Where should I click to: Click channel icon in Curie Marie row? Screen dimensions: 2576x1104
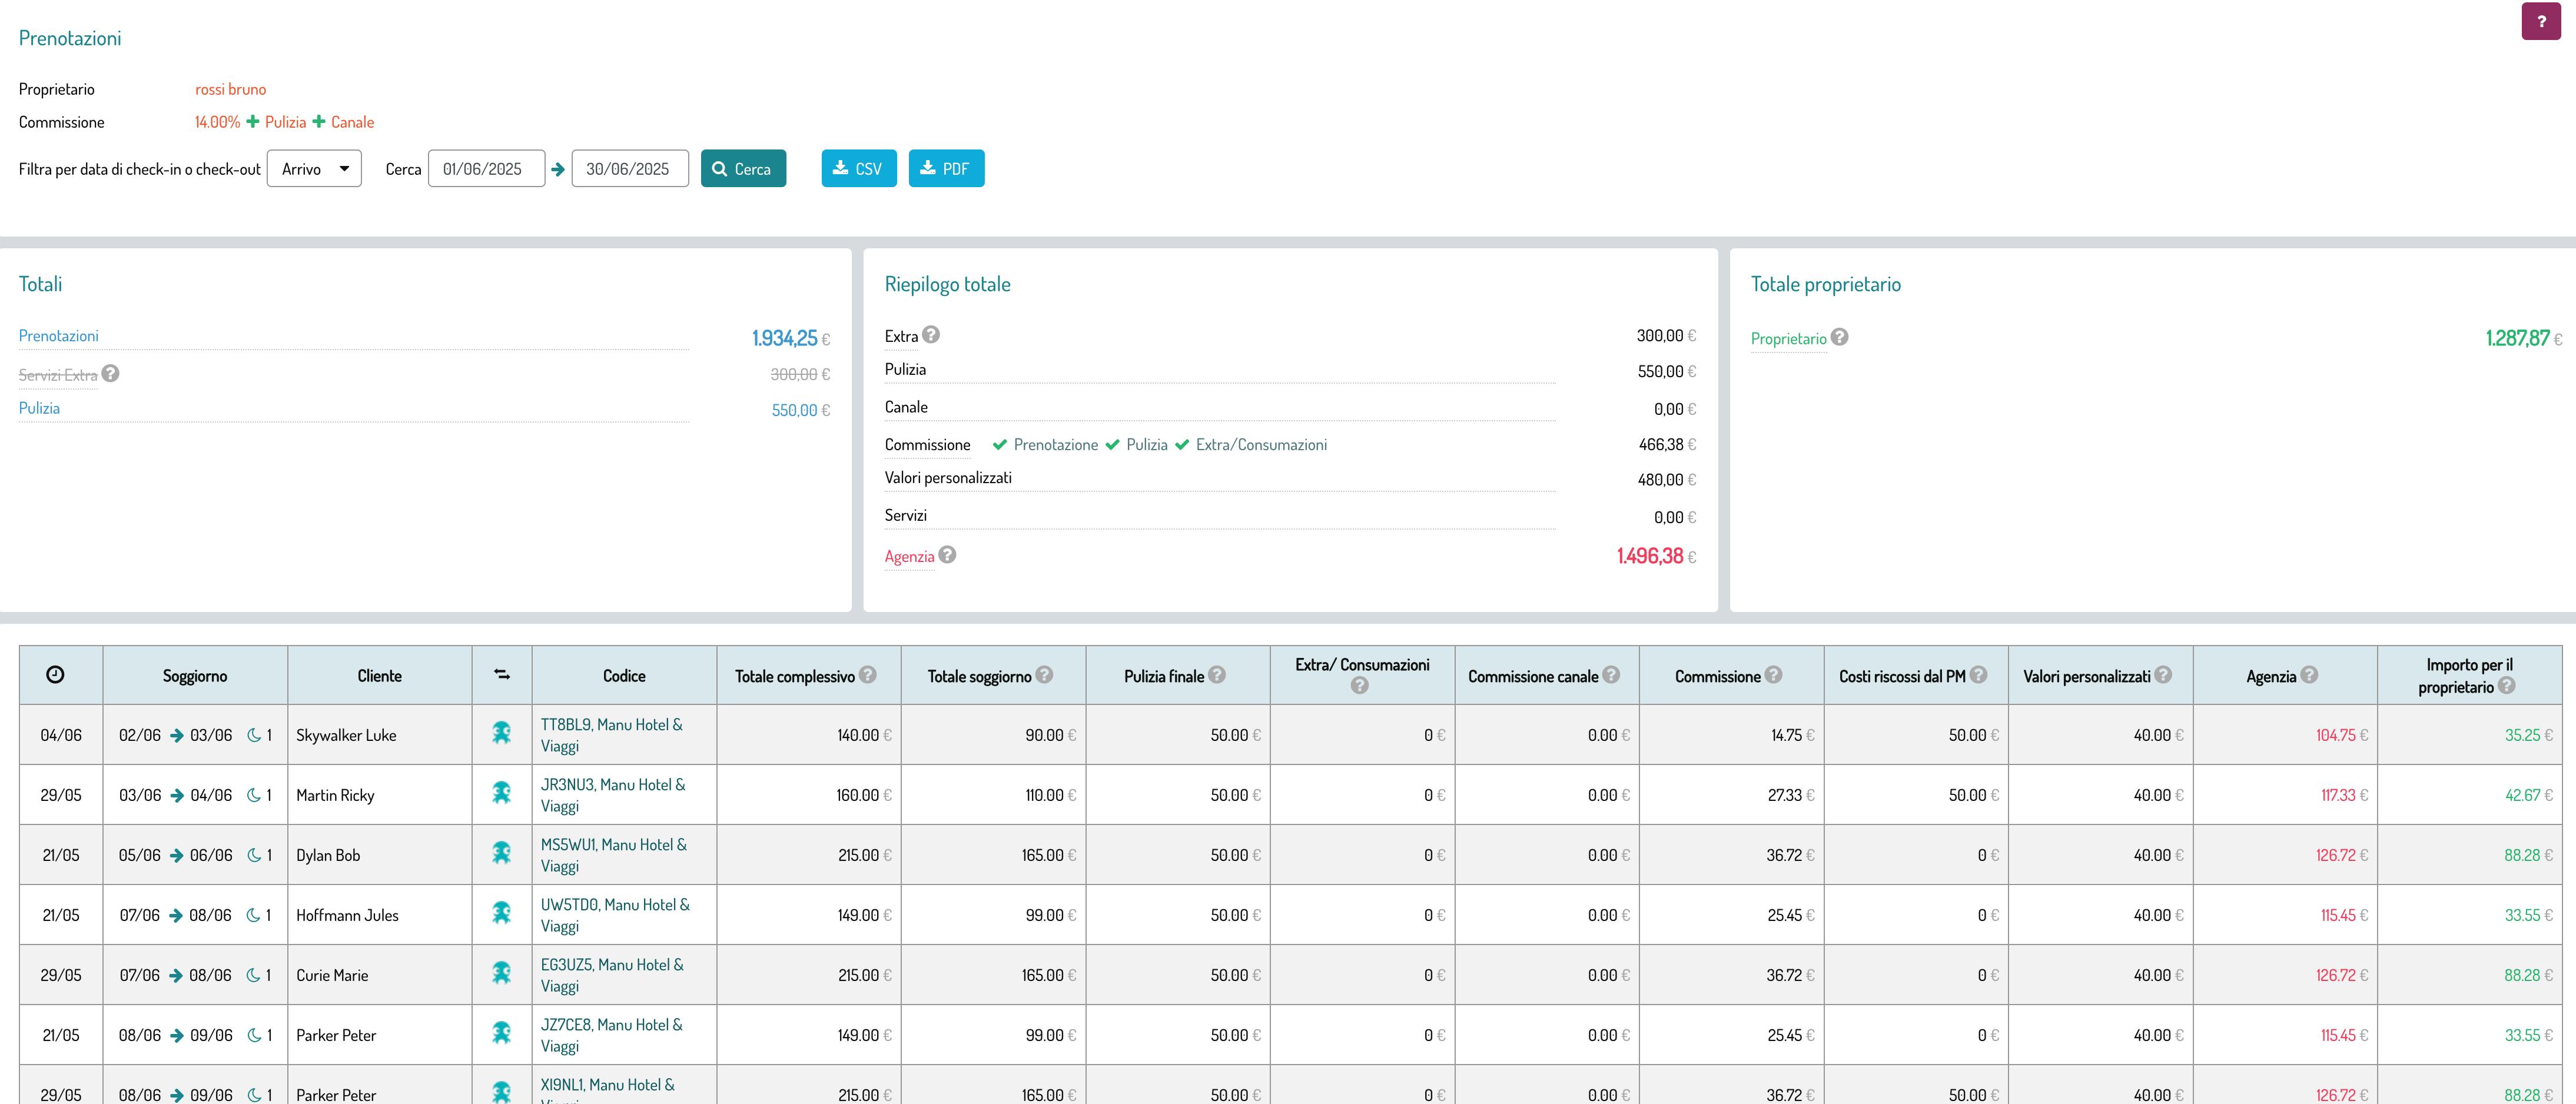click(x=502, y=973)
